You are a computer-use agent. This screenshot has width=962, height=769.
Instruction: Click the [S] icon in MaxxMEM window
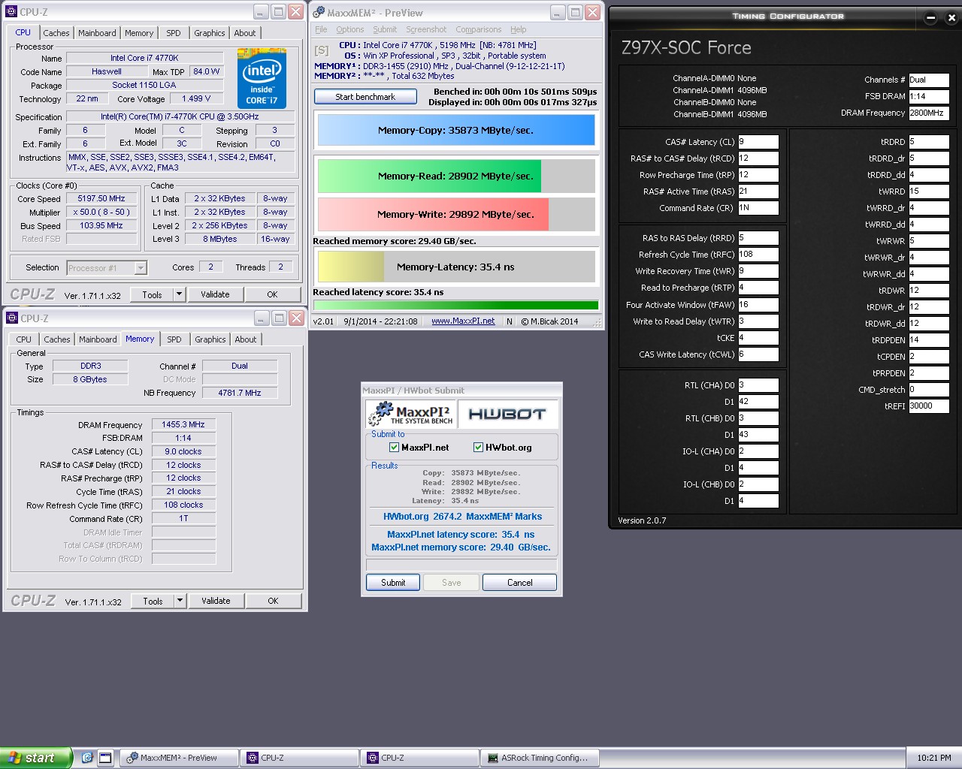(x=322, y=50)
